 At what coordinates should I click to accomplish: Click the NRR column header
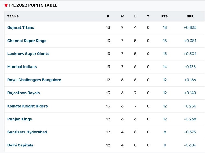[x=190, y=16]
